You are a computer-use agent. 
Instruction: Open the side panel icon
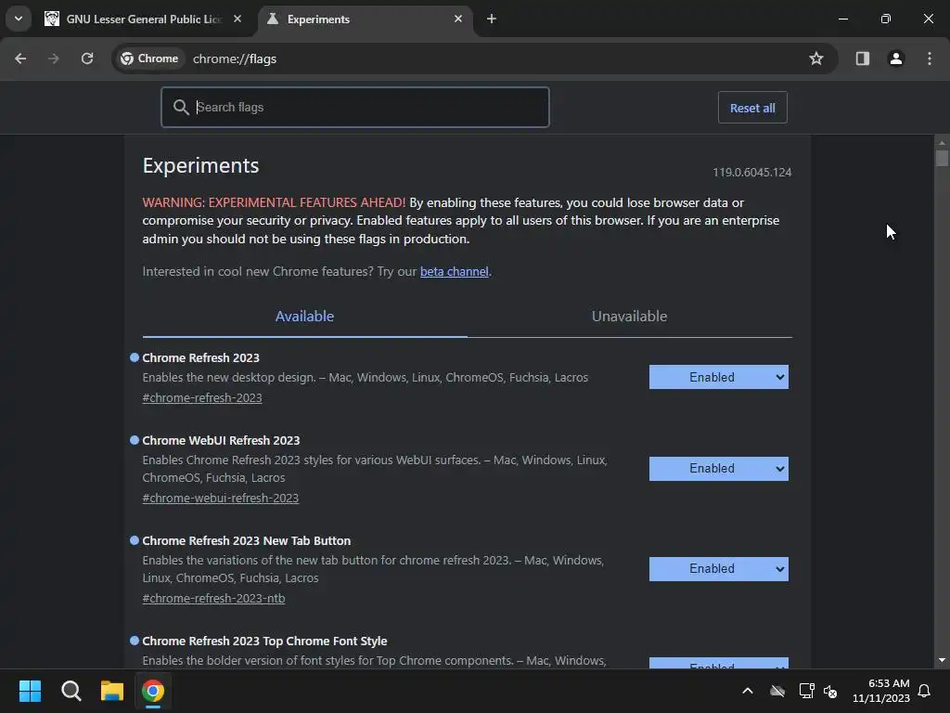[862, 58]
